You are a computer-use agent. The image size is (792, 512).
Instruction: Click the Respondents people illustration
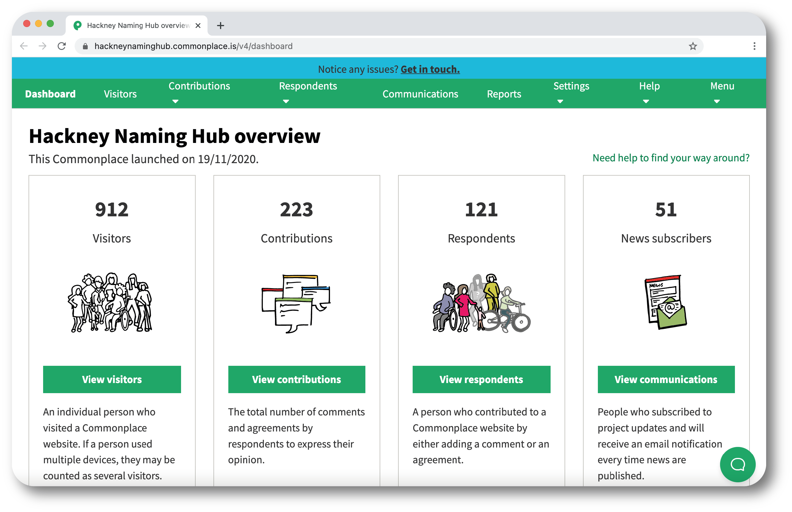481,303
